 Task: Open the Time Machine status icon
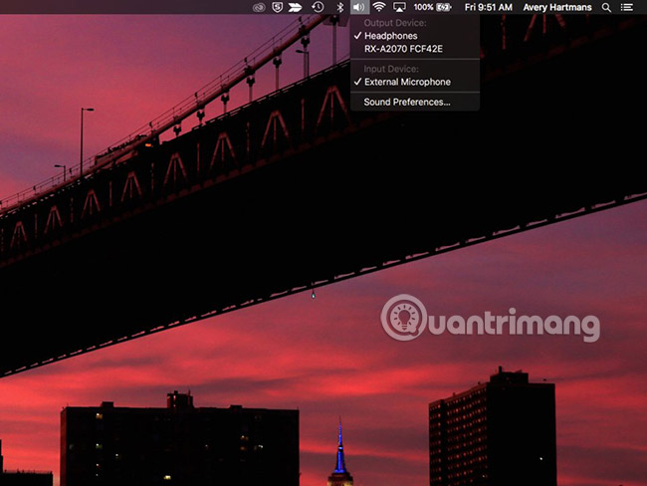point(318,7)
